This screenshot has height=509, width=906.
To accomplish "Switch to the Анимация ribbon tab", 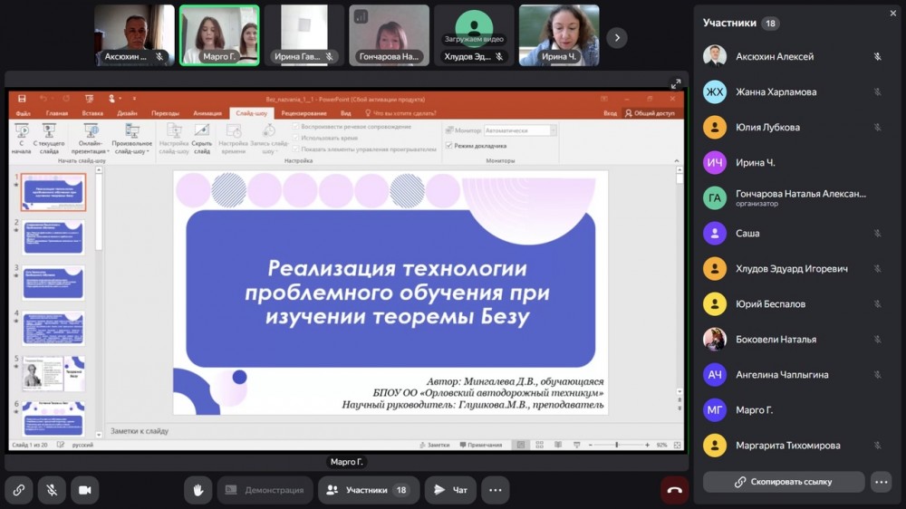I will coord(207,113).
